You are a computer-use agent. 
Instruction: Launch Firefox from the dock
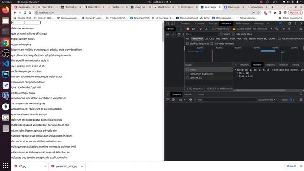coord(6,10)
